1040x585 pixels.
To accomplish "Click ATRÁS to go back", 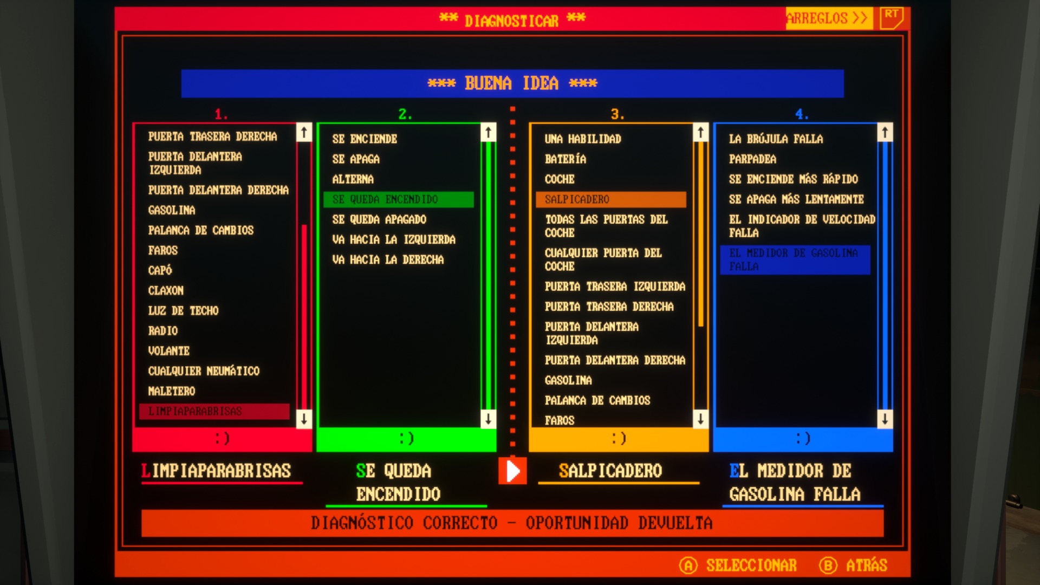I will click(x=867, y=565).
